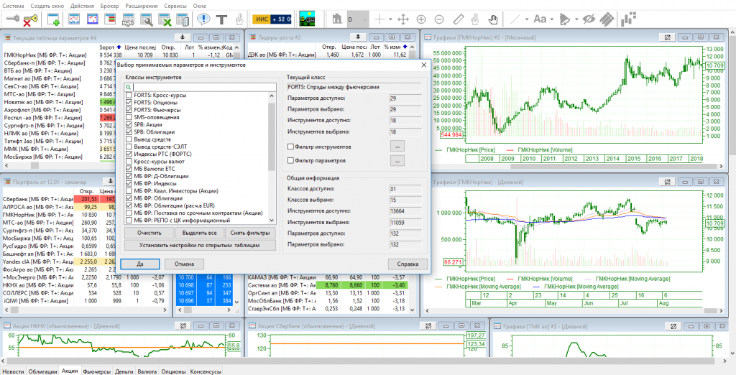Uncheck the SPB: Акции class checkbox
Viewport: 736px width, 375px height.
129,124
